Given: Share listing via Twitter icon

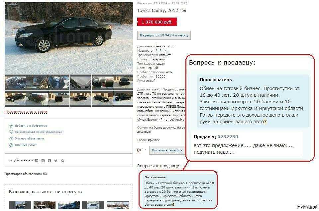Looking at the screenshot, I should (56, 161).
